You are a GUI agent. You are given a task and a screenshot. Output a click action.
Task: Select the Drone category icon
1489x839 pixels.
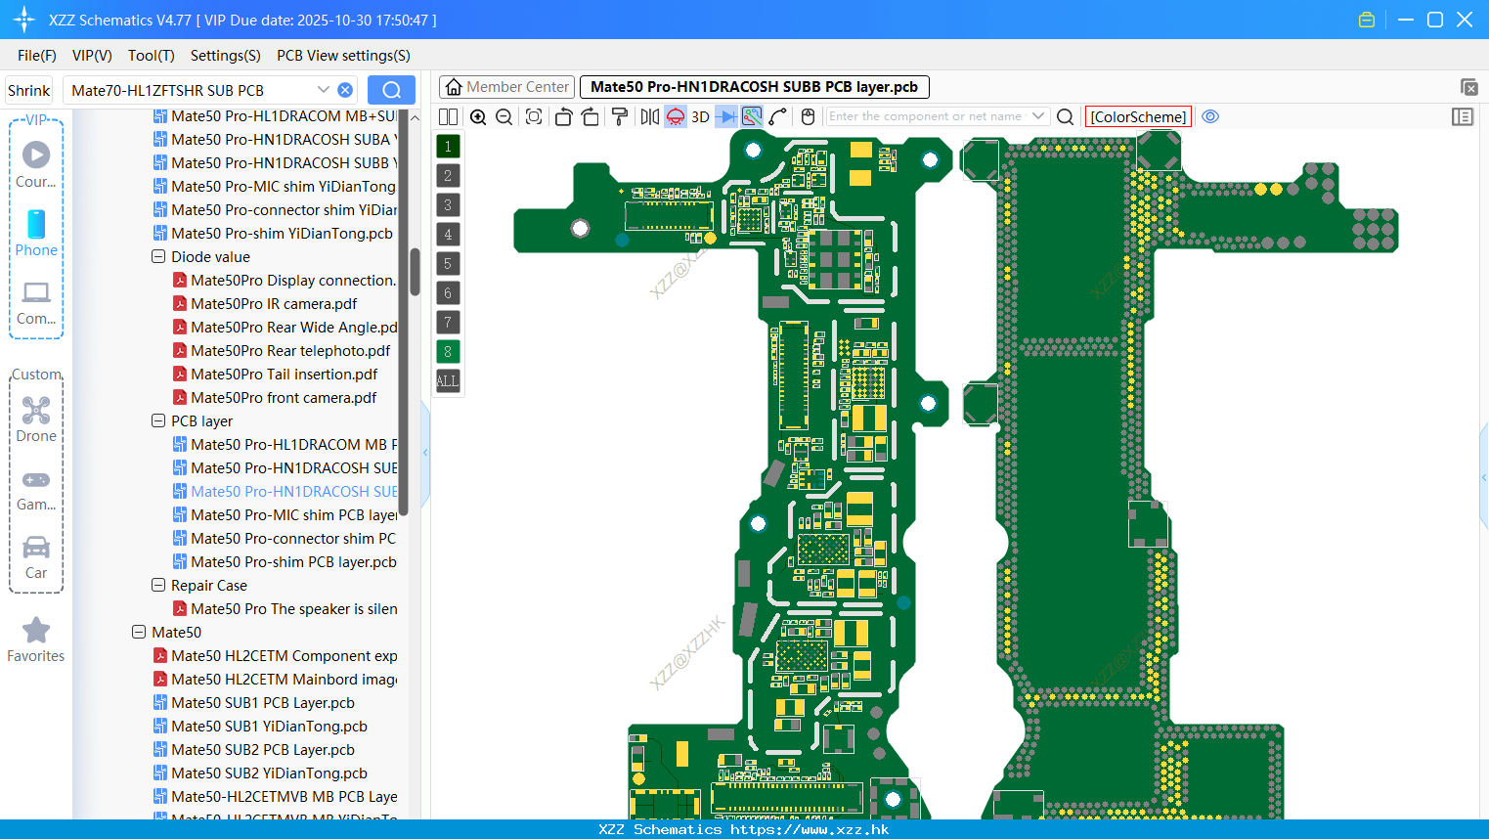(36, 419)
